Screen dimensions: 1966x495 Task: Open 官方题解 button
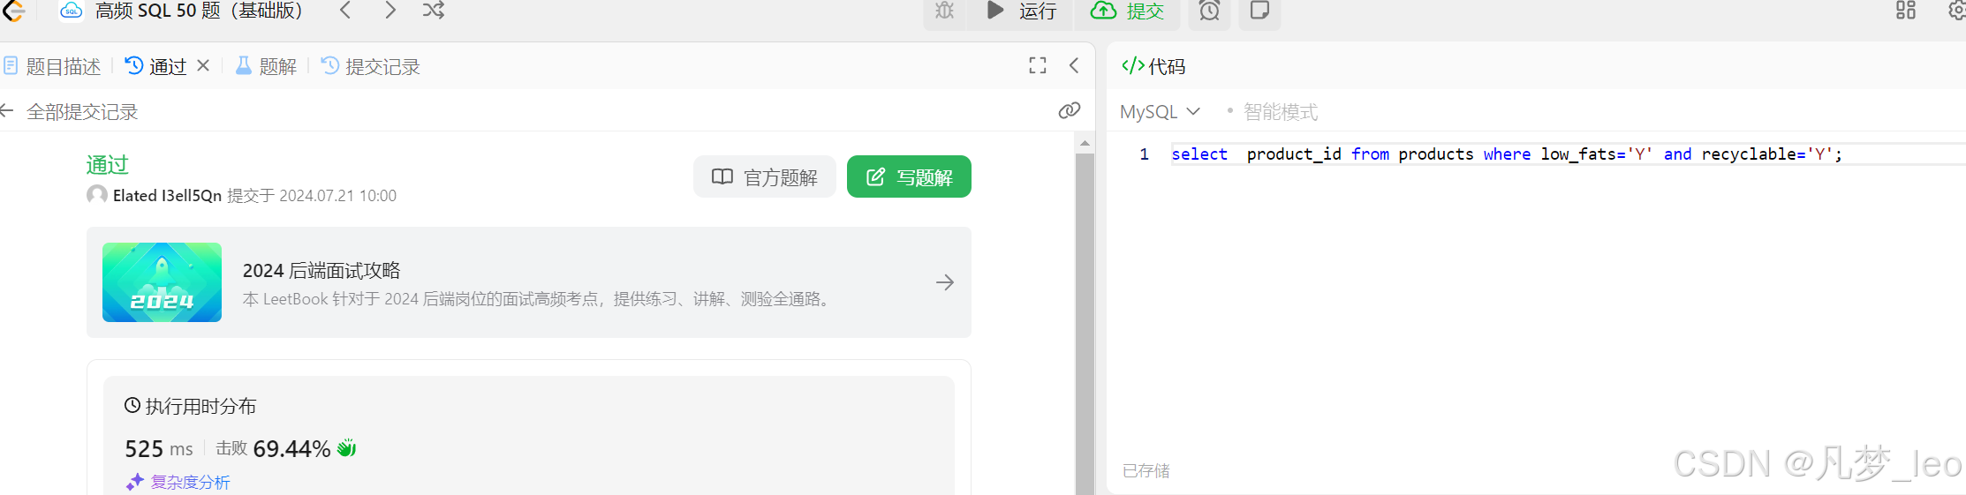coord(765,176)
